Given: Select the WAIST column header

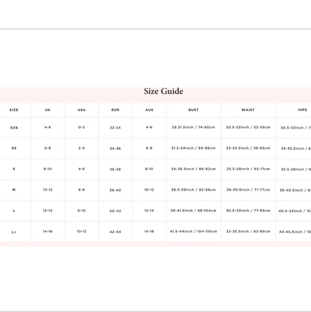Looking at the screenshot, I should coord(248,110).
